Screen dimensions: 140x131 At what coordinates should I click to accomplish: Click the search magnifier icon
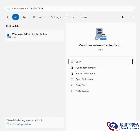[x=8, y=8]
